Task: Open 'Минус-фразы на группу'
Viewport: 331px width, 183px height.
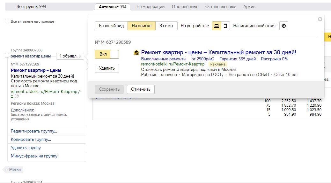Action: coord(34,156)
